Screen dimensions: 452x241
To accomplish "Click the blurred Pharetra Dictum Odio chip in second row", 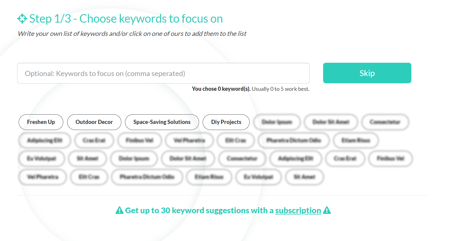I will (294, 140).
